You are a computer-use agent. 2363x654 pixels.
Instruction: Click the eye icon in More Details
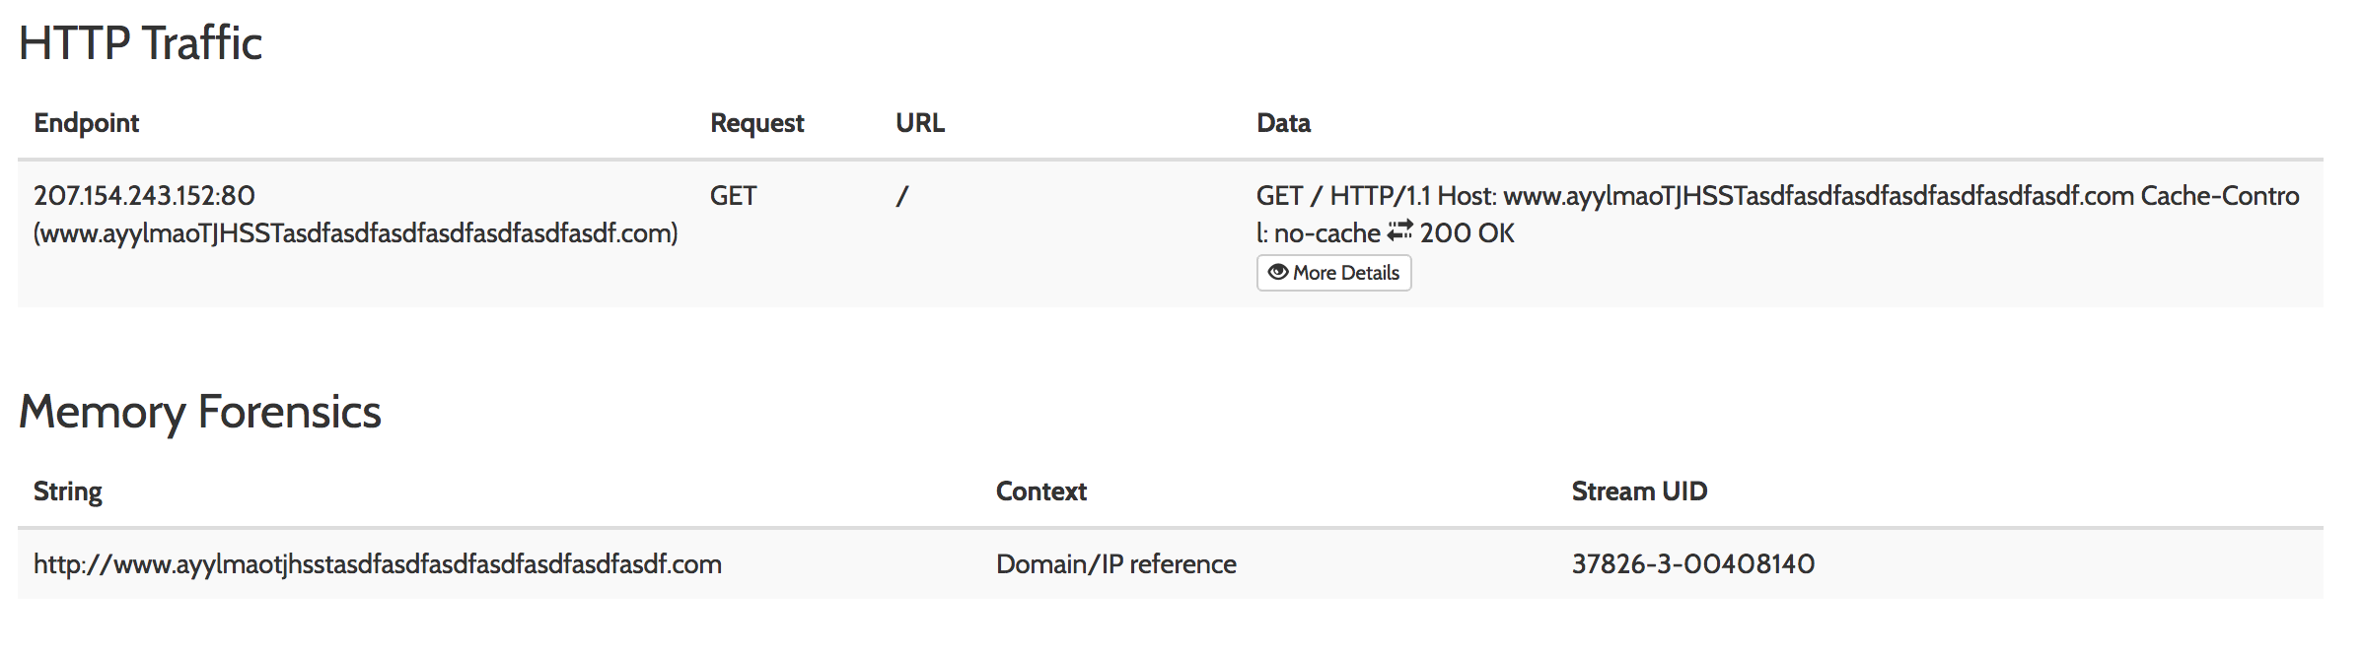coord(1278,272)
